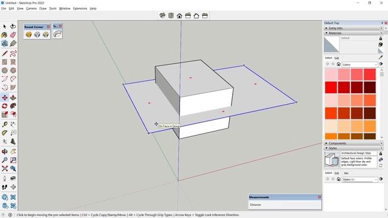Image resolution: width=388 pixels, height=218 pixels.
Task: Click the orange Round Corner icon
Action: tap(28, 35)
